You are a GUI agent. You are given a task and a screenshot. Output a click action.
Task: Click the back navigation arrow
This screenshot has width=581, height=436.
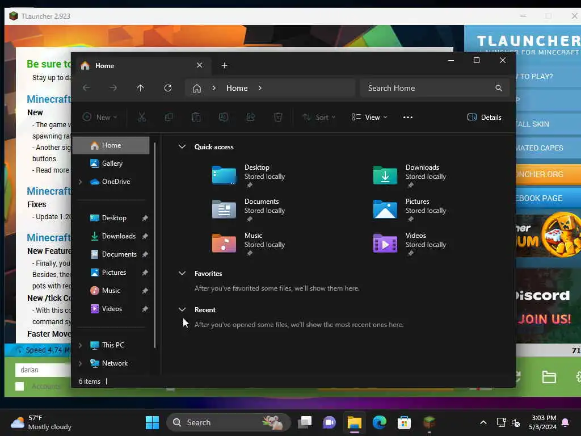tap(86, 88)
